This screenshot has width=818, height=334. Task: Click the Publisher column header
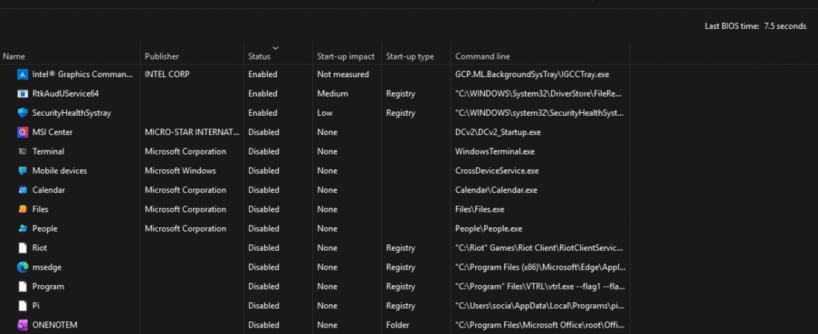pos(161,56)
